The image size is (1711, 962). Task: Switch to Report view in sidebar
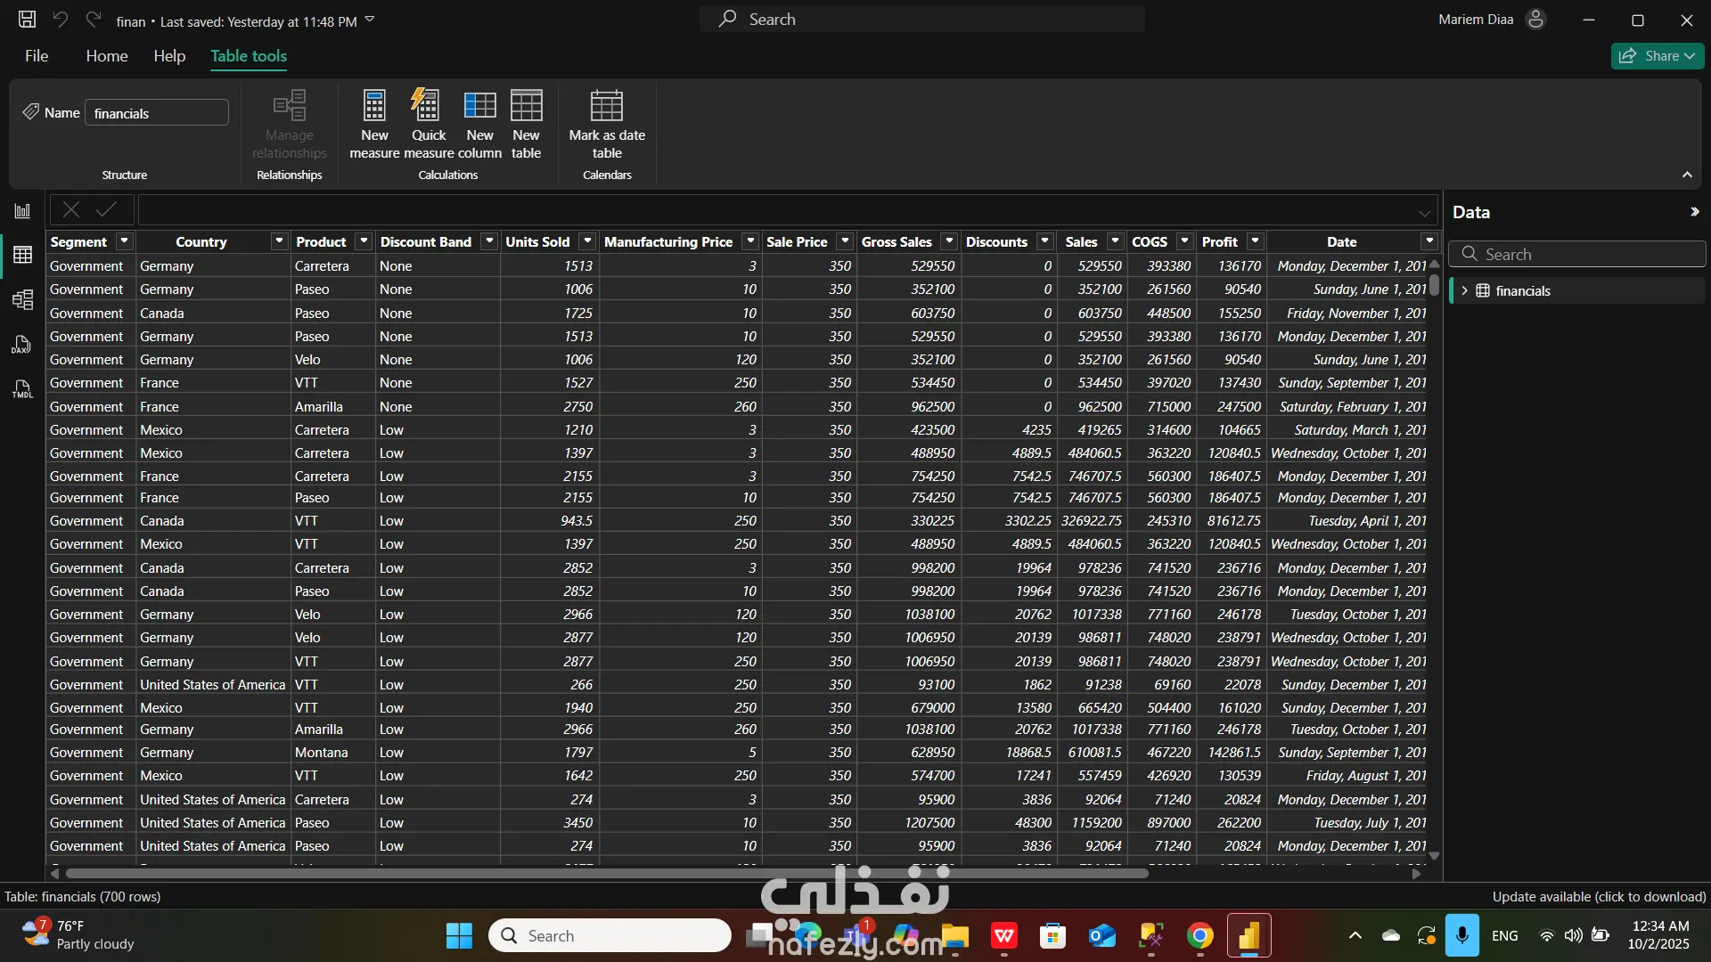(x=22, y=211)
